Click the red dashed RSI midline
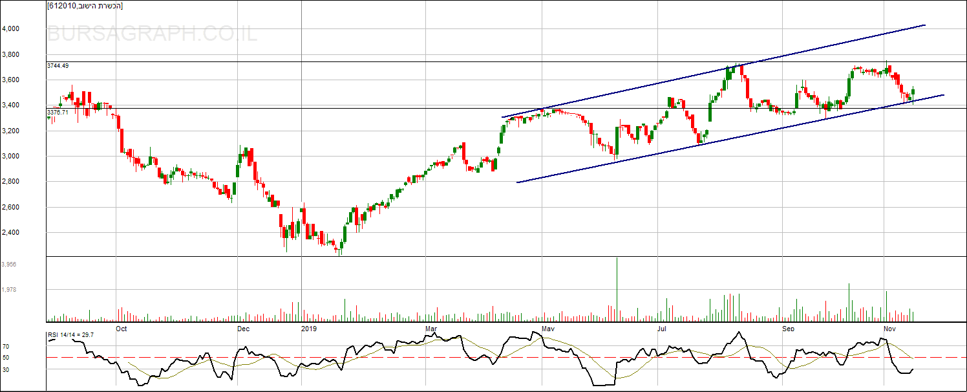967x392 pixels. tap(506, 357)
